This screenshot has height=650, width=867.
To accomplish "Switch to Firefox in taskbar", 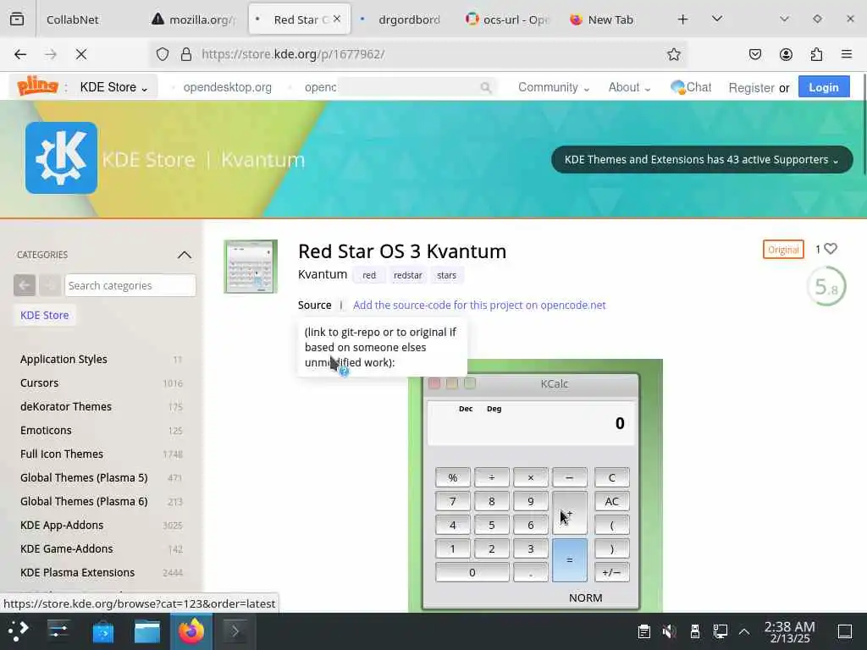I will (191, 631).
